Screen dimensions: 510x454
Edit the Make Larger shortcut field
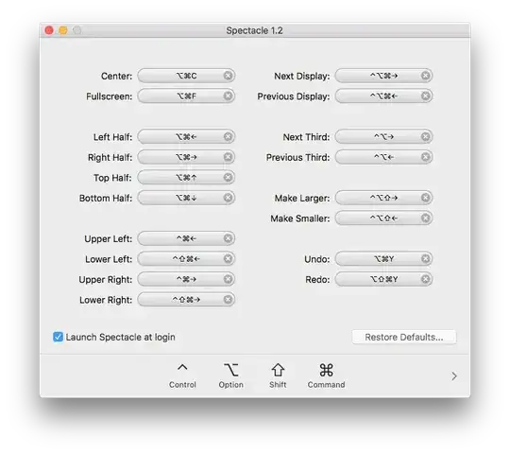pyautogui.click(x=383, y=198)
